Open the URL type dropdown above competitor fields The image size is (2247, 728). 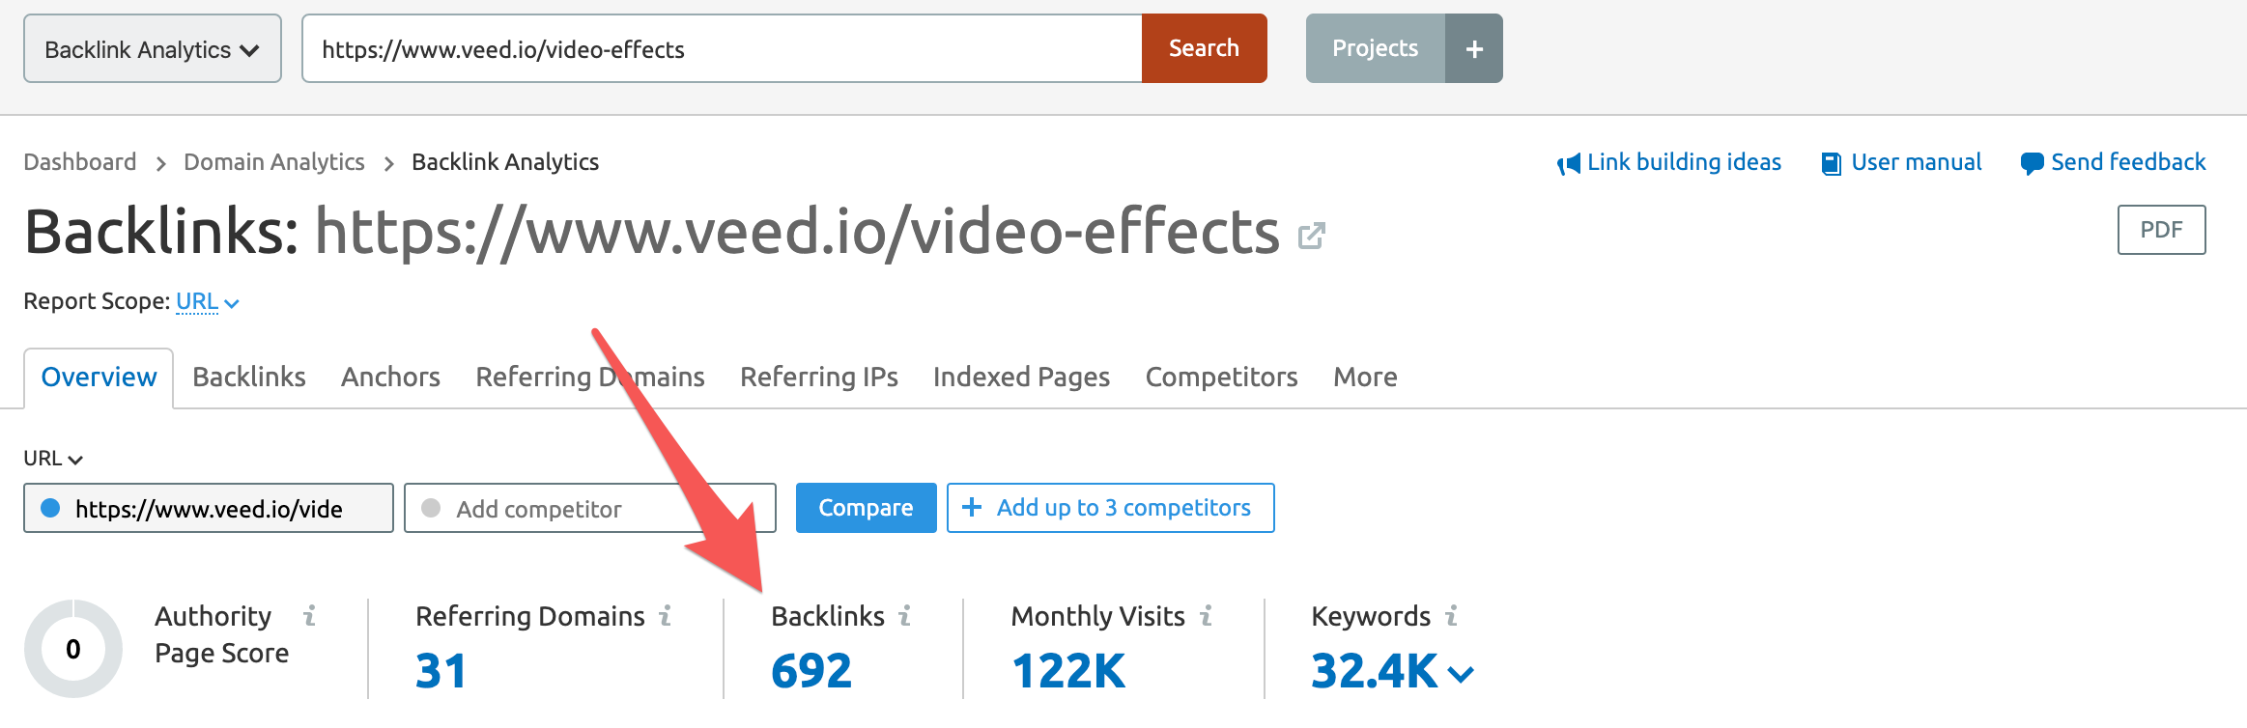point(53,459)
